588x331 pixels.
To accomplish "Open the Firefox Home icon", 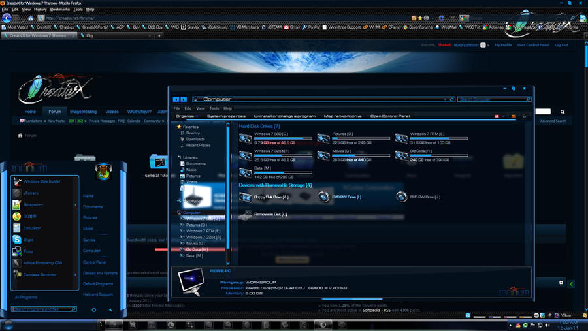I will (x=31, y=18).
